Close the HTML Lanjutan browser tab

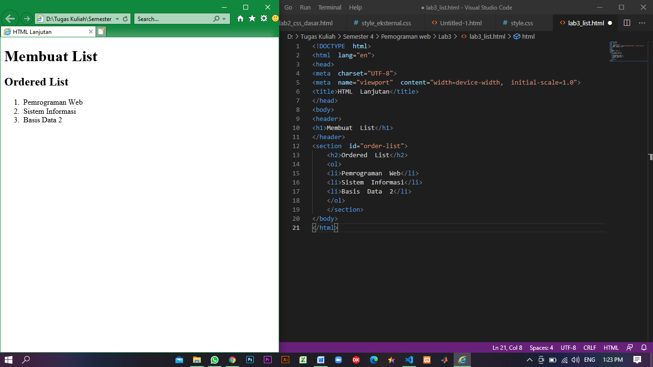click(91, 32)
